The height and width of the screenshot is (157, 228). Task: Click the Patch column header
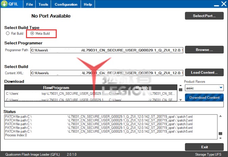click(x=142, y=88)
